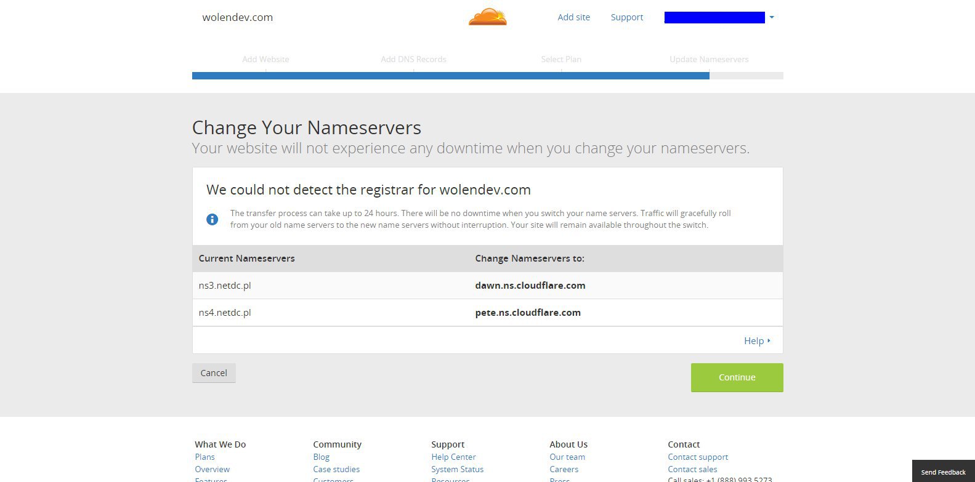Screen dimensions: 975x482
Task: Click the Send Feedback tab
Action: click(943, 472)
